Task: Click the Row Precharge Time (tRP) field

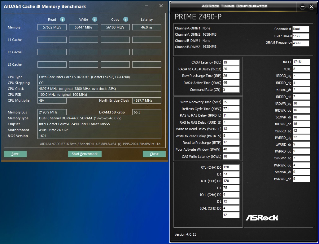Action: click(x=231, y=76)
